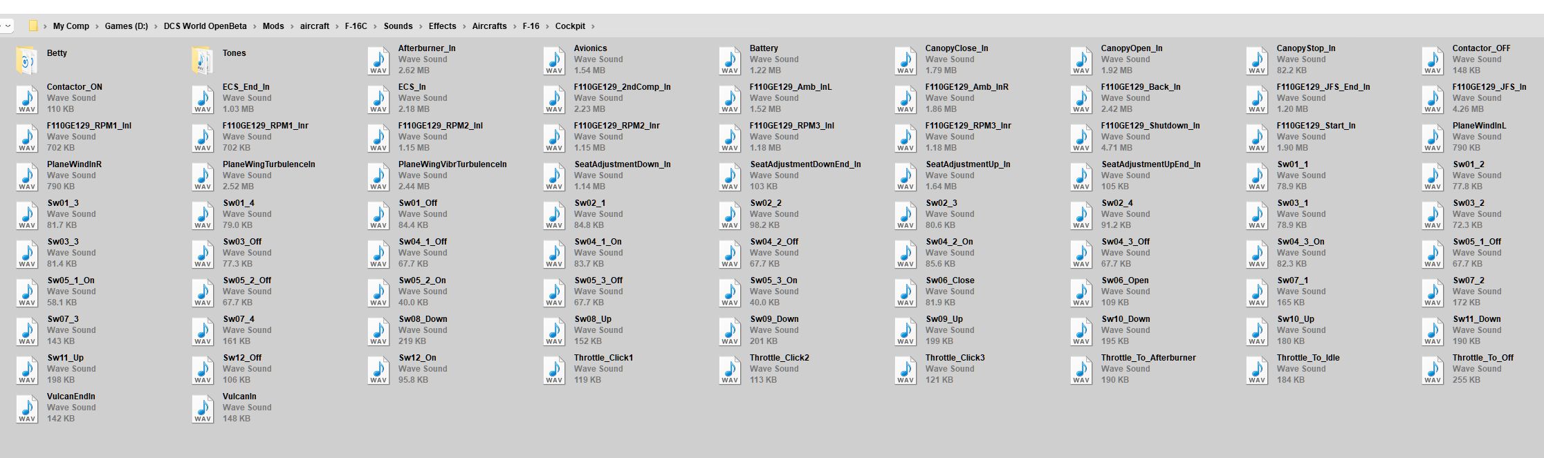Select file name Sw04_2_On
Viewport: 1544px width, 458px height.
(x=950, y=242)
